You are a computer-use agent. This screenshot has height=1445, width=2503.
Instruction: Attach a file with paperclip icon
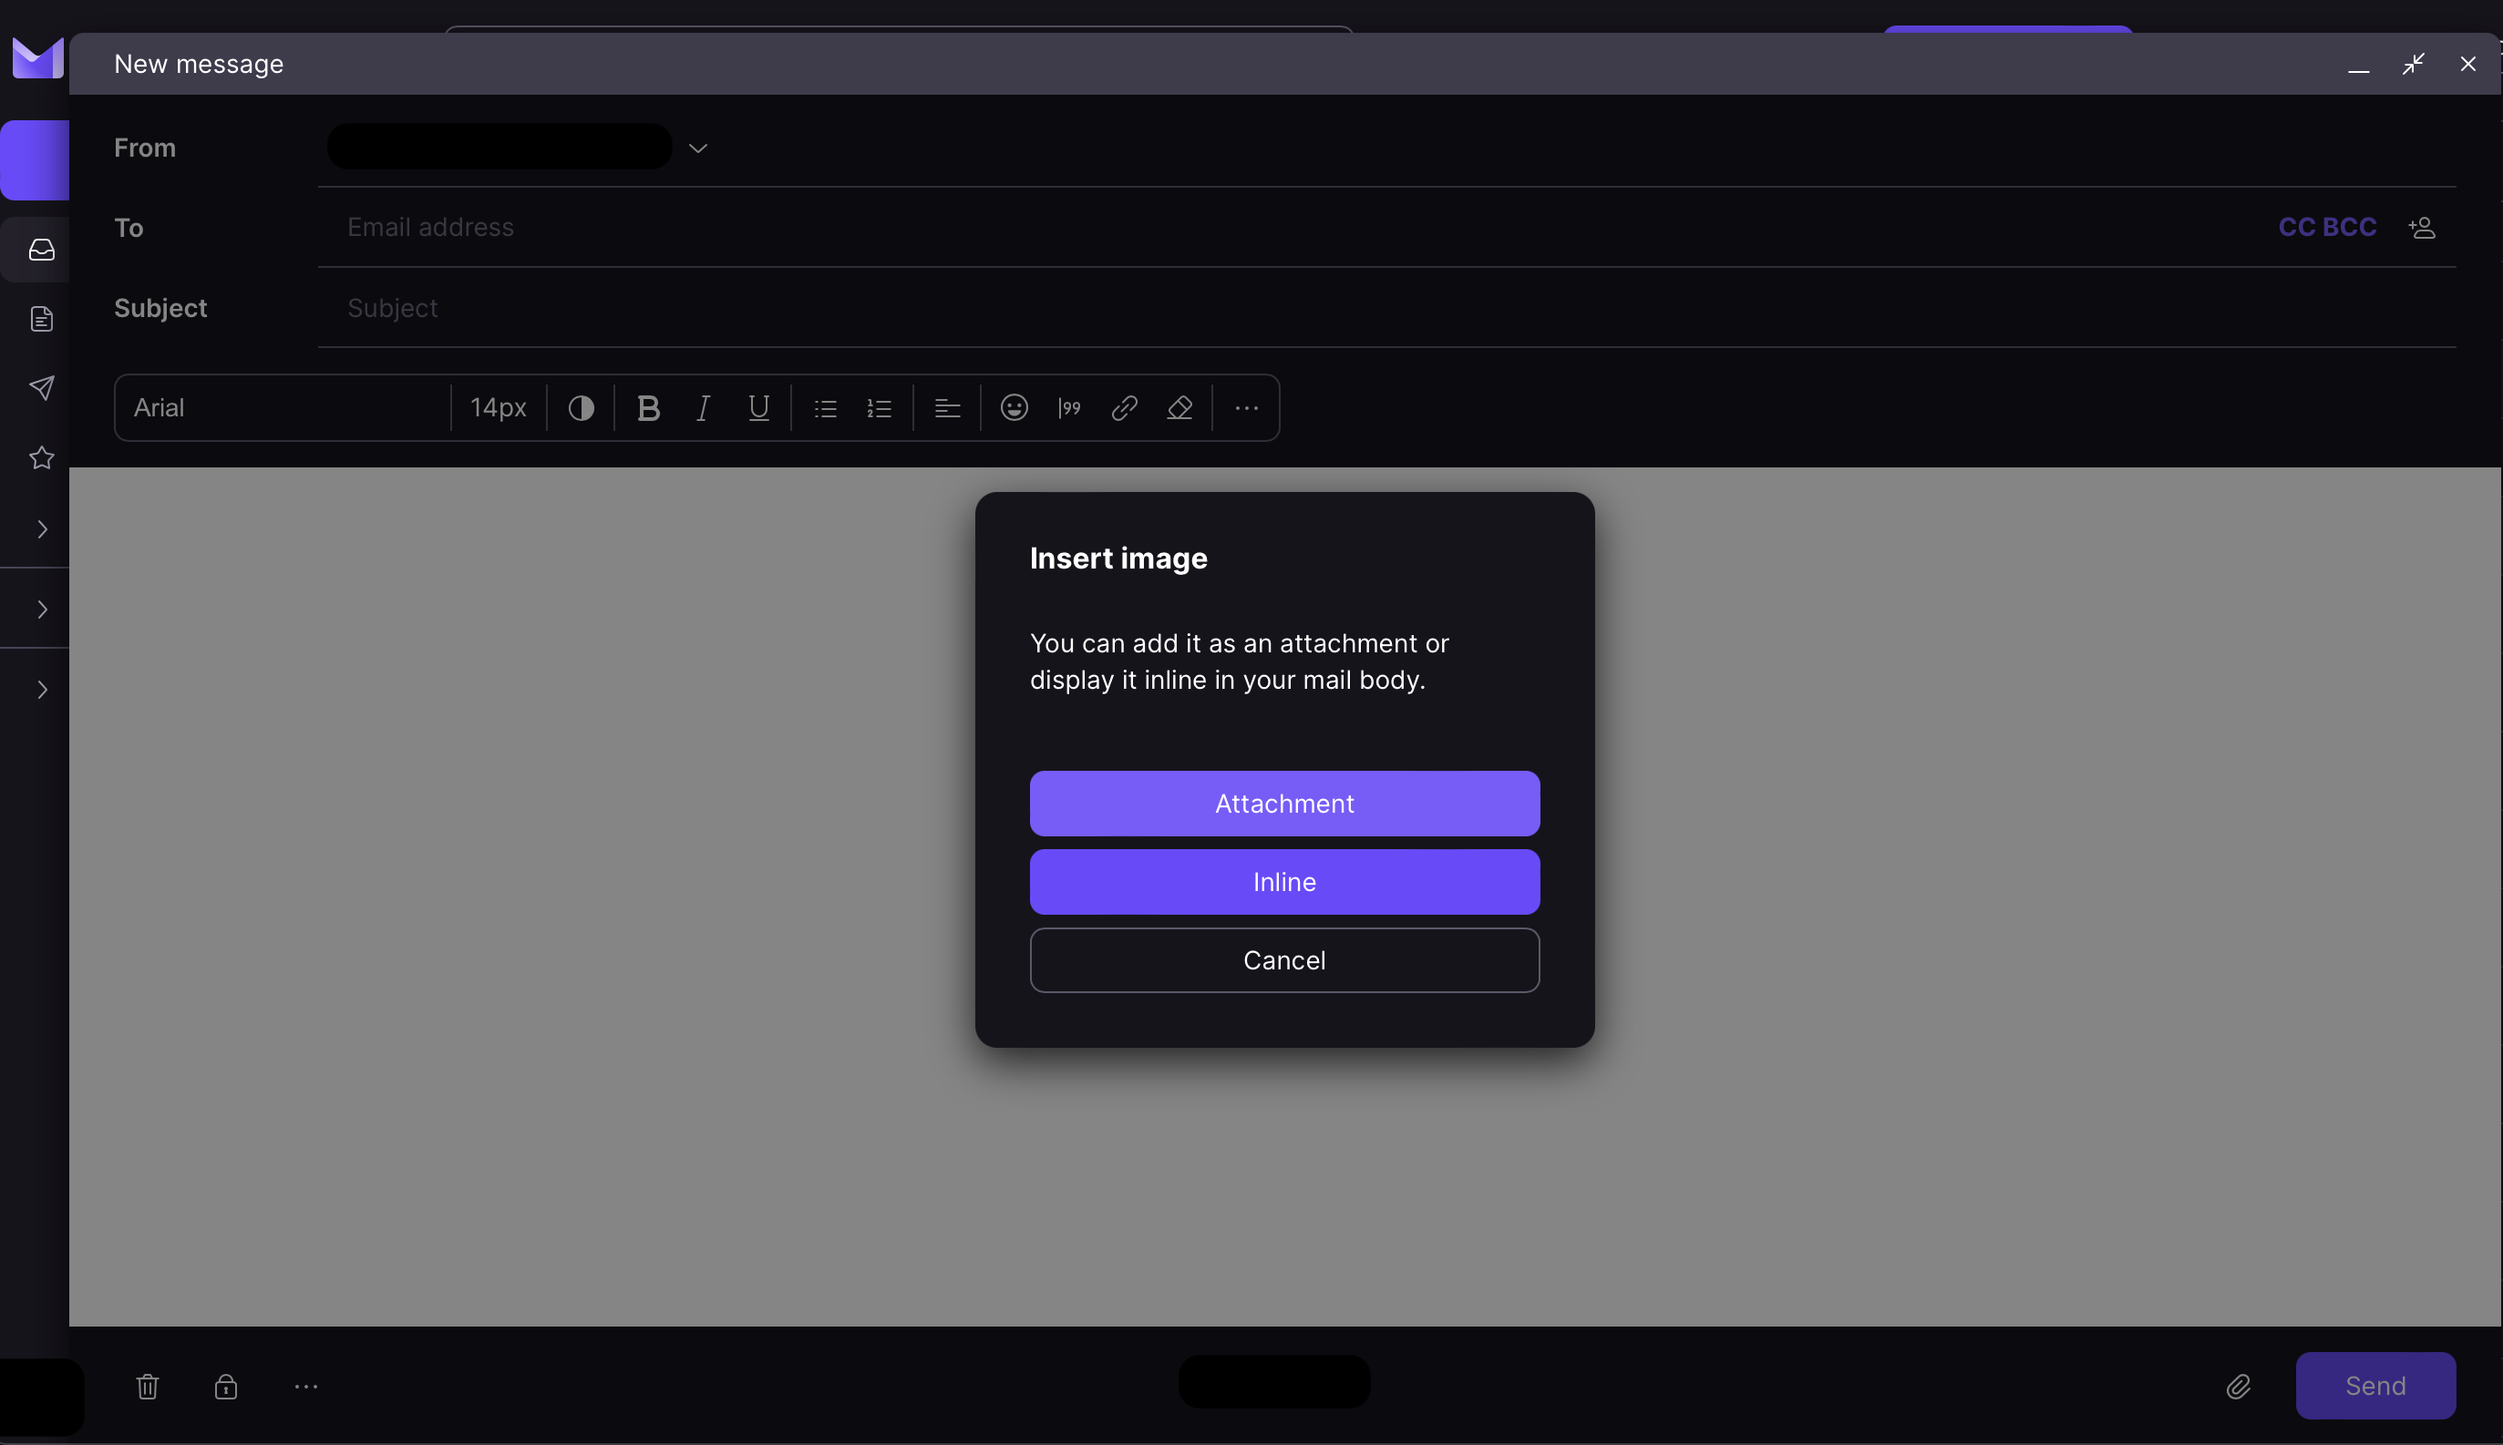click(x=2239, y=1387)
